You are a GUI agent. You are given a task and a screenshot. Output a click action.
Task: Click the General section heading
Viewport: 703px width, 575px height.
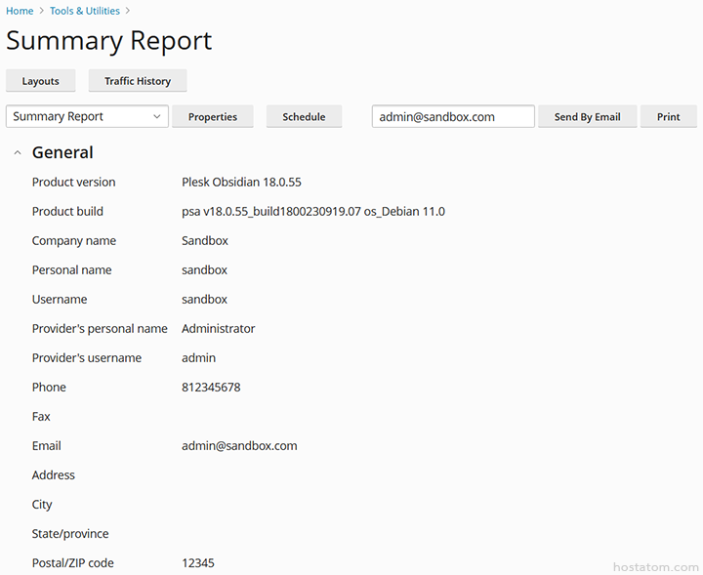click(x=62, y=153)
